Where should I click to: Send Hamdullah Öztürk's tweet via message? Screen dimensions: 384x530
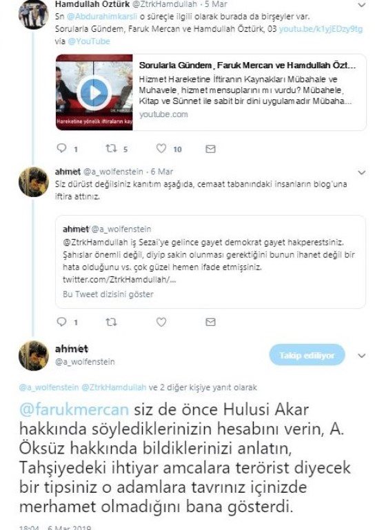pyautogui.click(x=210, y=149)
